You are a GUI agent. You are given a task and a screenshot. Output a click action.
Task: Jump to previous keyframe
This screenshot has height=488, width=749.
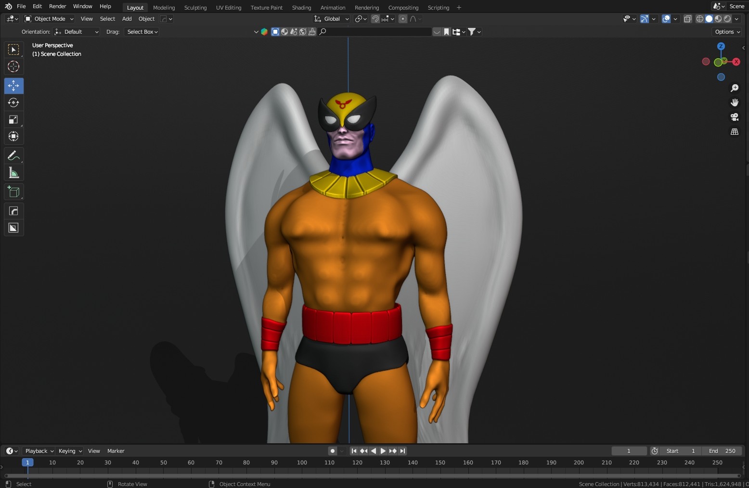[364, 451]
